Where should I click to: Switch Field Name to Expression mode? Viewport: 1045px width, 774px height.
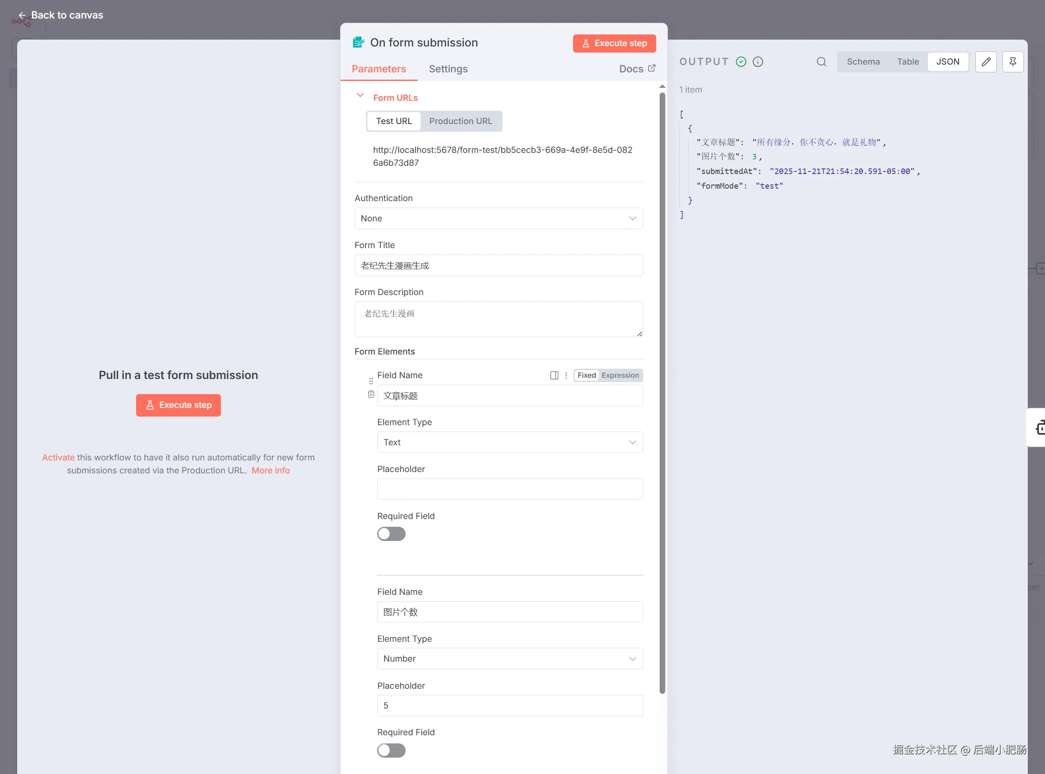(620, 375)
